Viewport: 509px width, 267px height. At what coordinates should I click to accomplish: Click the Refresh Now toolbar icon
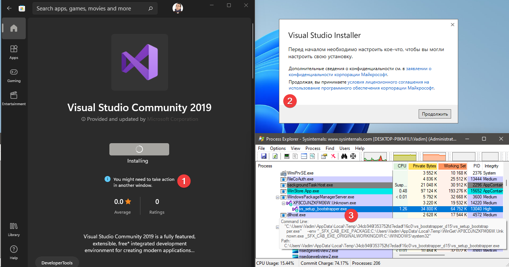275,156
